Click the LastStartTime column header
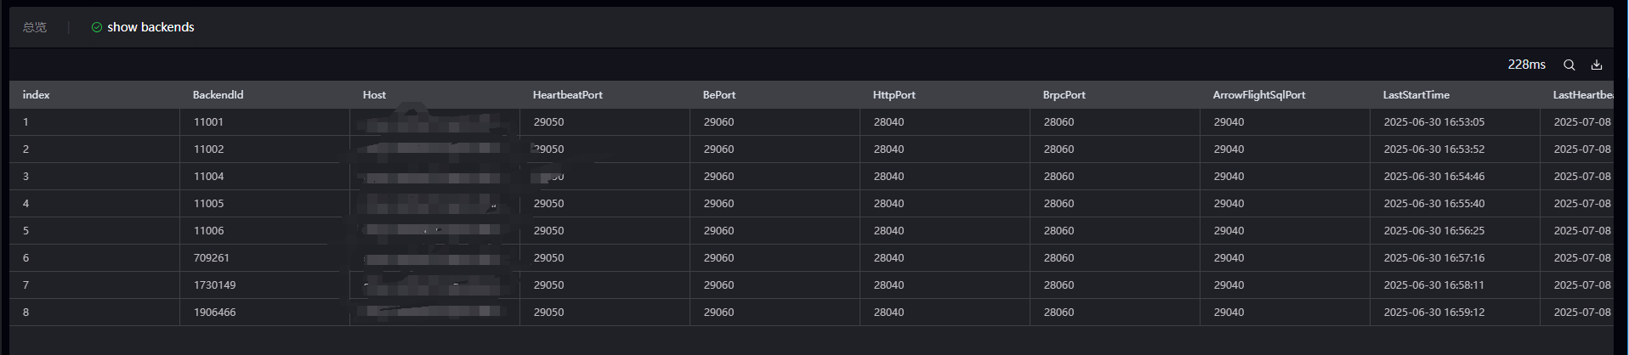1629x355 pixels. point(1416,95)
